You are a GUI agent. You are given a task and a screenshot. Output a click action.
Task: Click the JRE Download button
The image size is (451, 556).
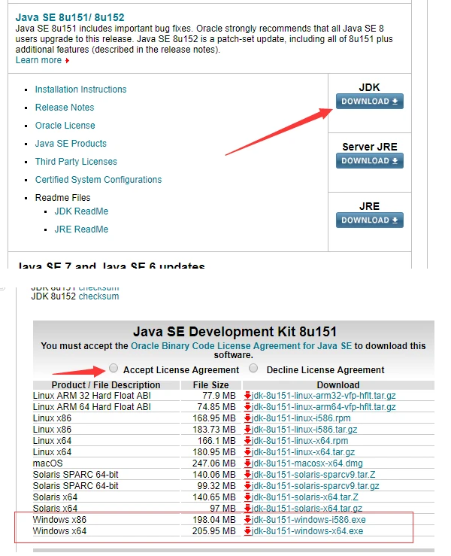point(370,220)
